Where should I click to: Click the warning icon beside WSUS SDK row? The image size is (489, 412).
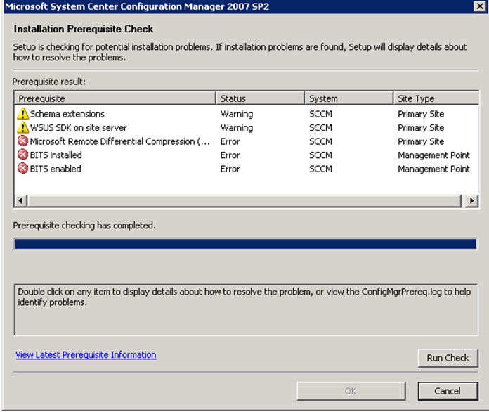[x=22, y=128]
